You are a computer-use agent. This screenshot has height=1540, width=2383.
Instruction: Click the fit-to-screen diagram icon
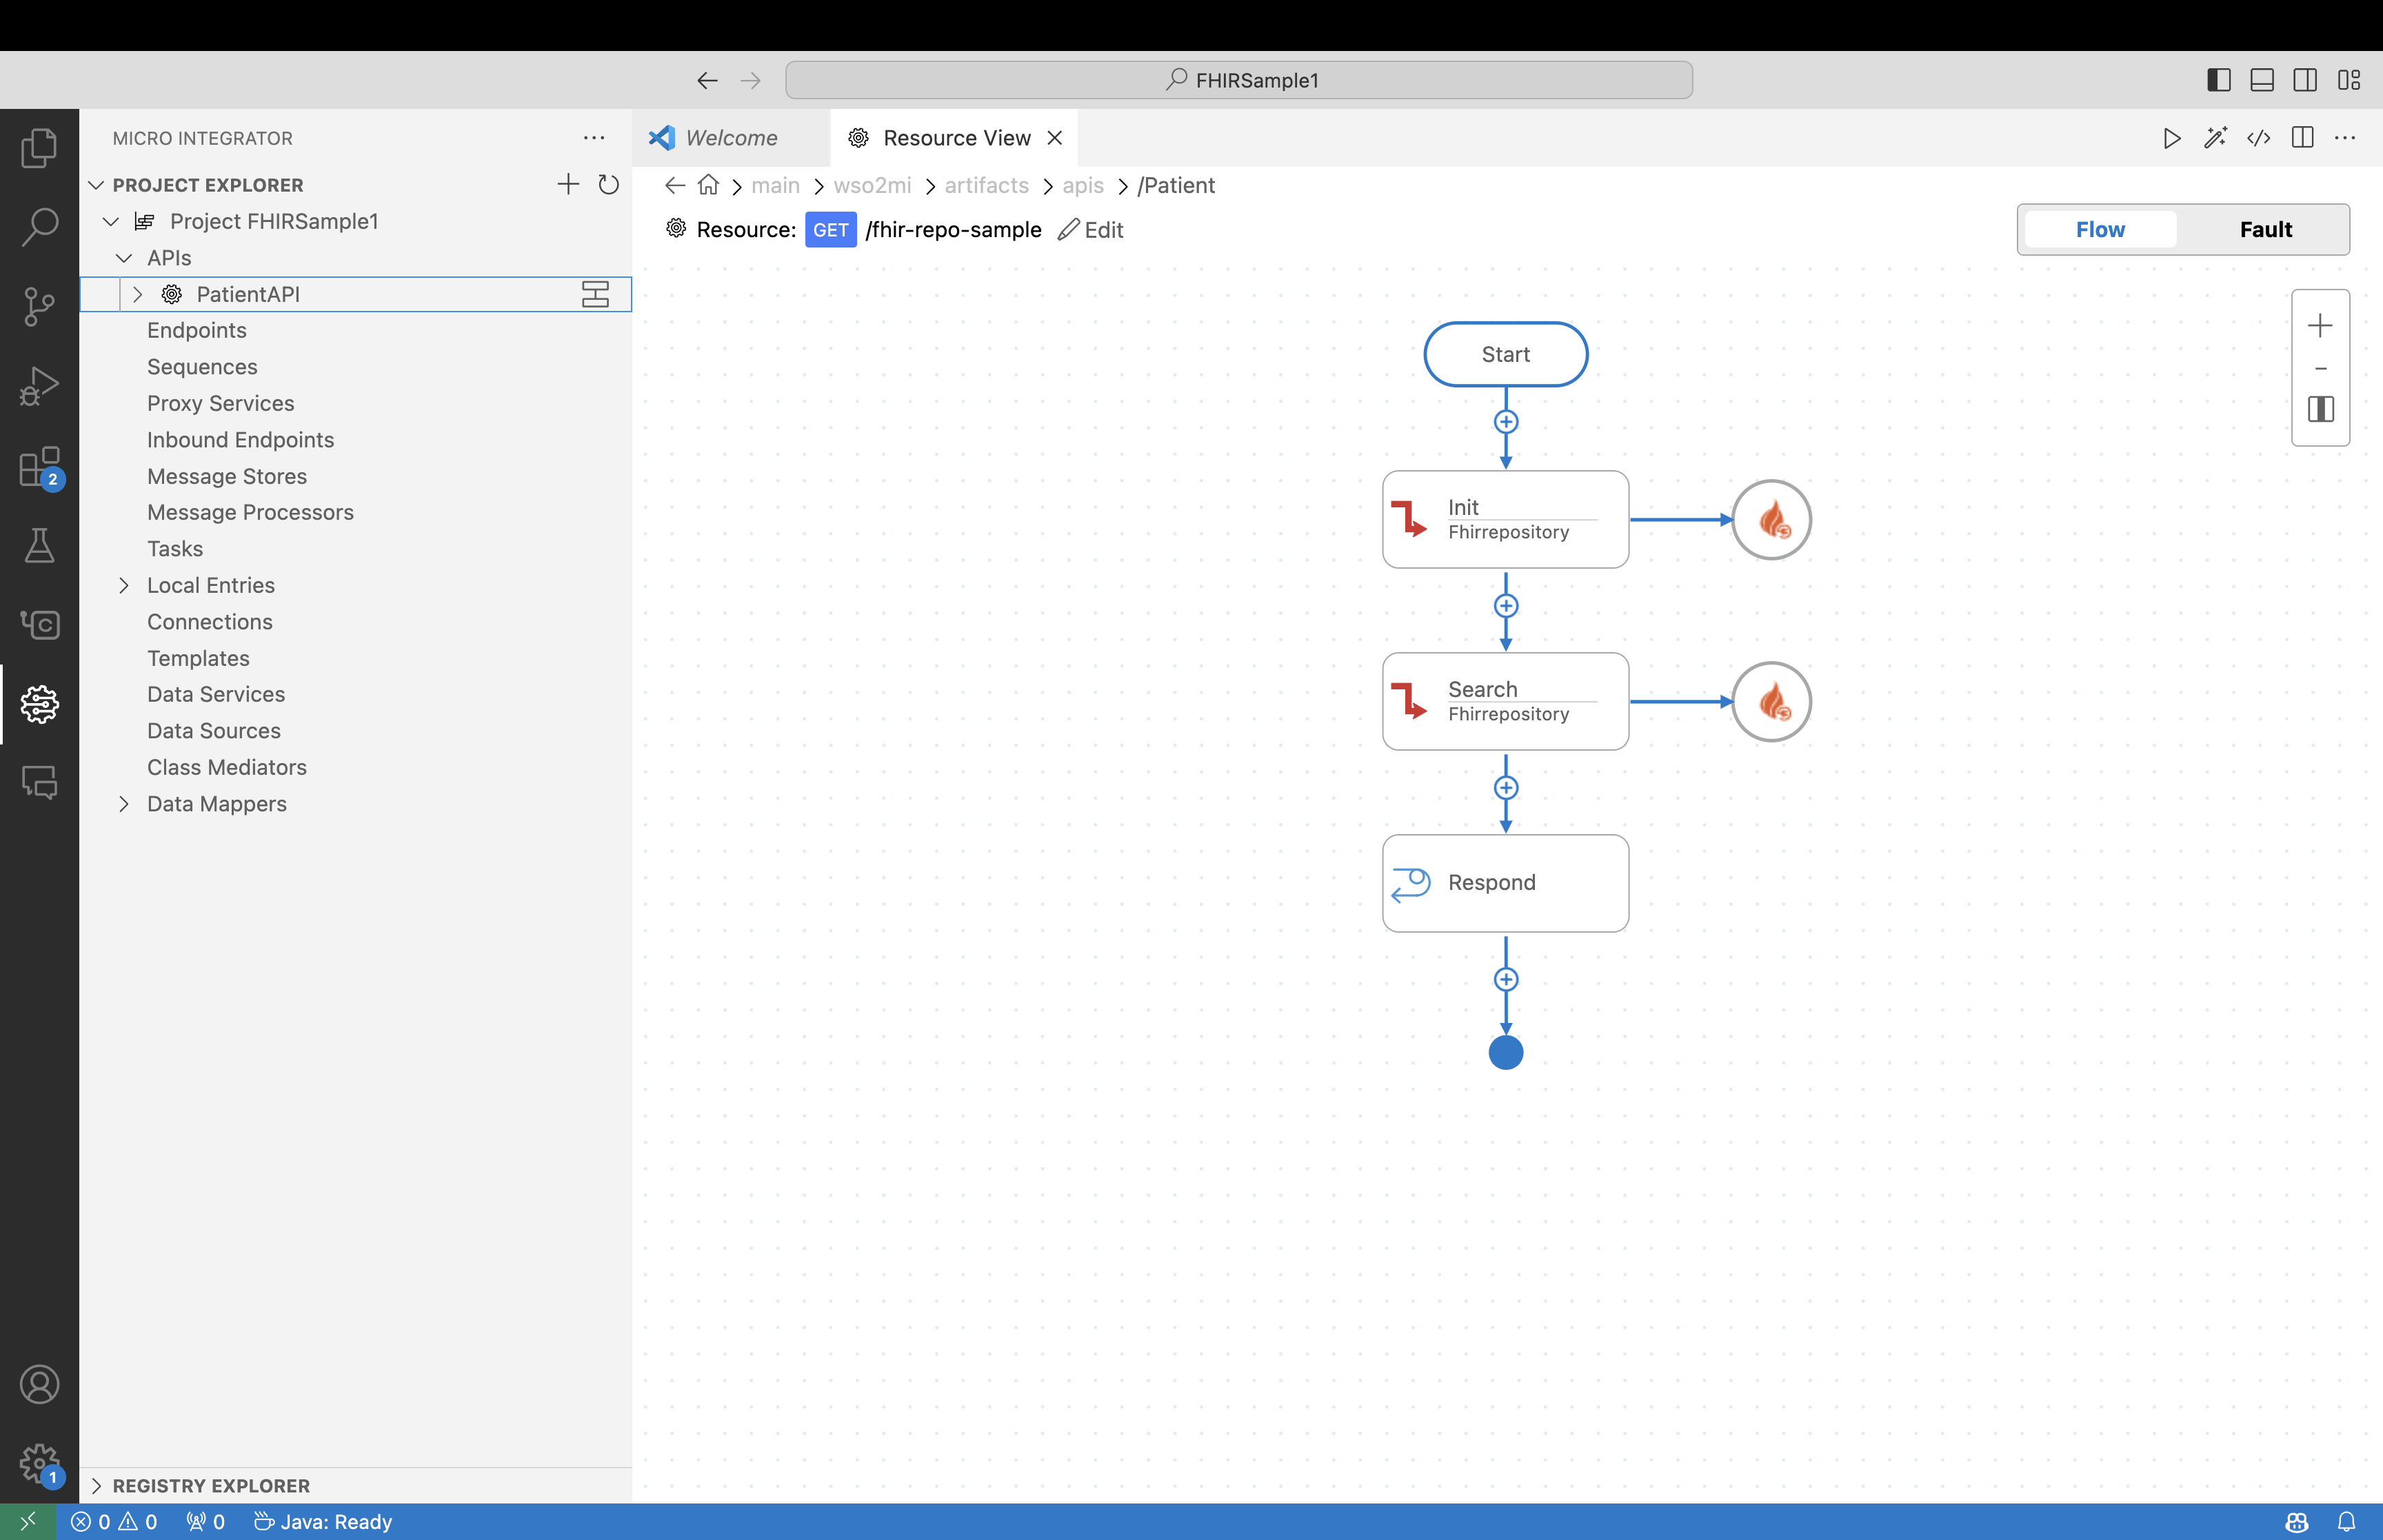(2320, 409)
